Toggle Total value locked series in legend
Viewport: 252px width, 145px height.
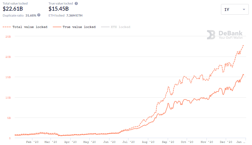click(x=25, y=27)
